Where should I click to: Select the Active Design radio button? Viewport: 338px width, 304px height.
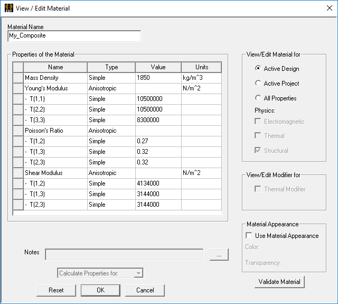click(x=258, y=68)
